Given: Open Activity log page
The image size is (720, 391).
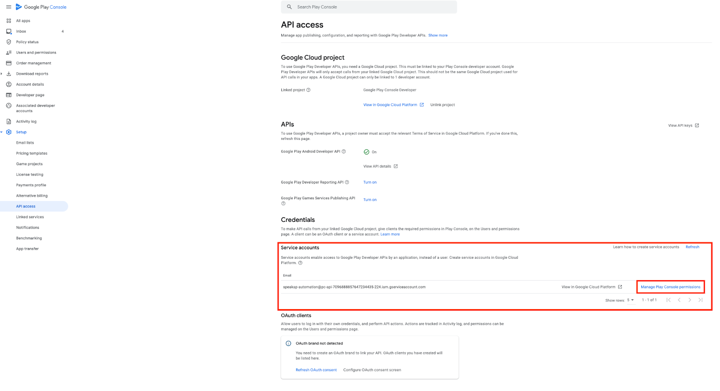Looking at the screenshot, I should [26, 121].
